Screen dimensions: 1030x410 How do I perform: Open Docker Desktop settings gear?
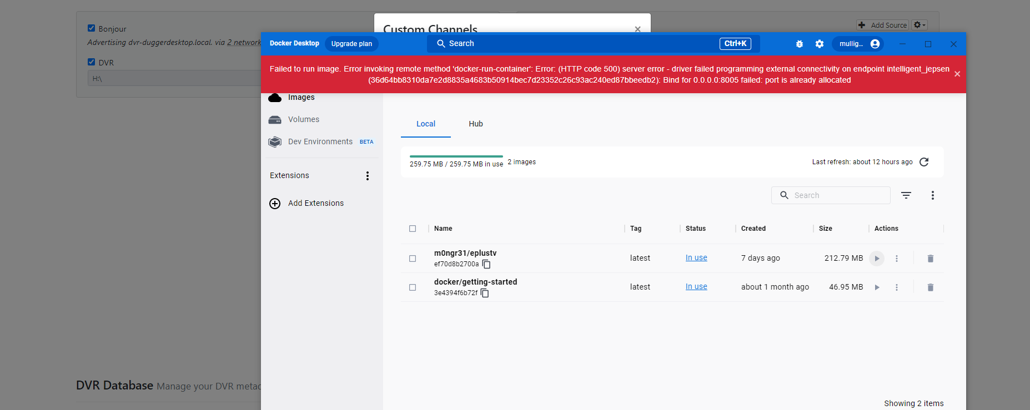point(820,44)
